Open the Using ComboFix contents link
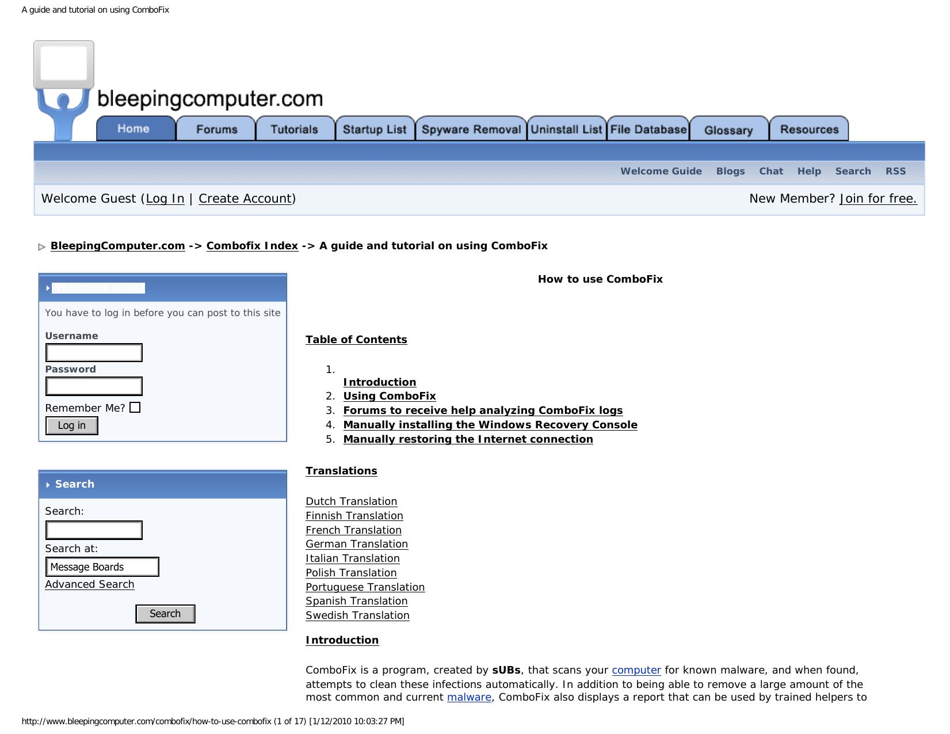The width and height of the screenshot is (950, 734). [x=390, y=396]
